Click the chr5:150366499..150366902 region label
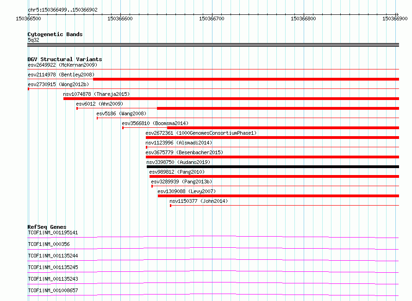Image resolution: width=412 pixels, height=301 pixels. 62,10
